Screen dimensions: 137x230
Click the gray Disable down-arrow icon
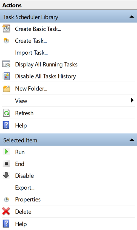6,175
